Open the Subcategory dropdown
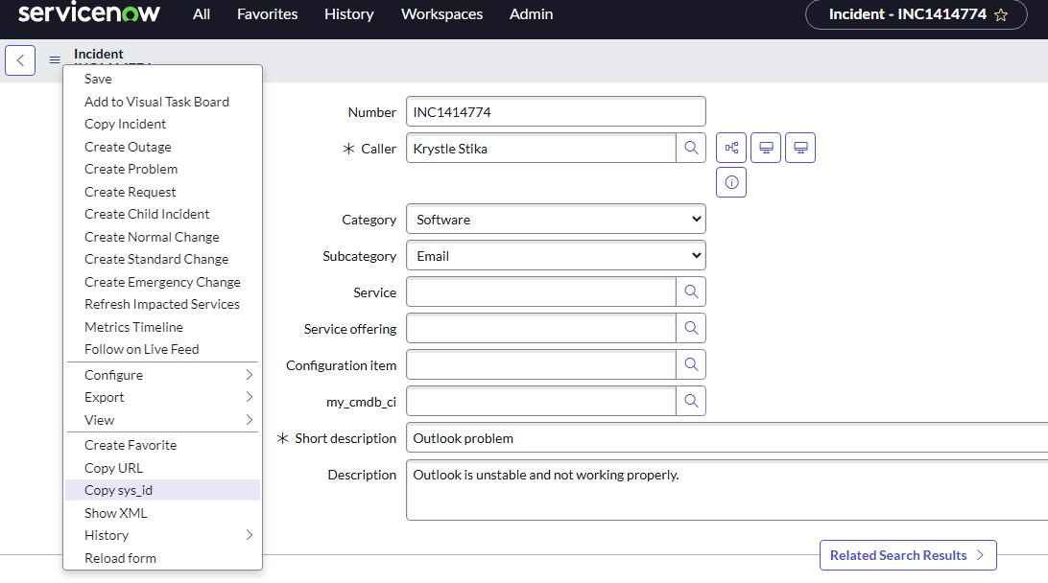 (x=556, y=256)
